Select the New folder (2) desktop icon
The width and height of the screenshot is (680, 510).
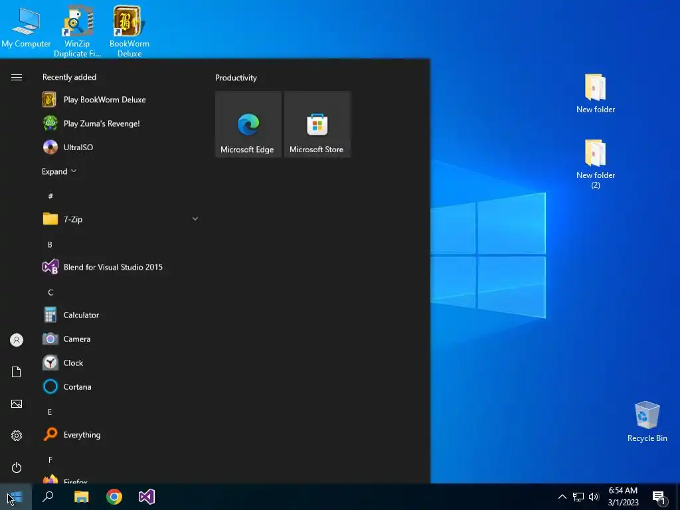(596, 165)
